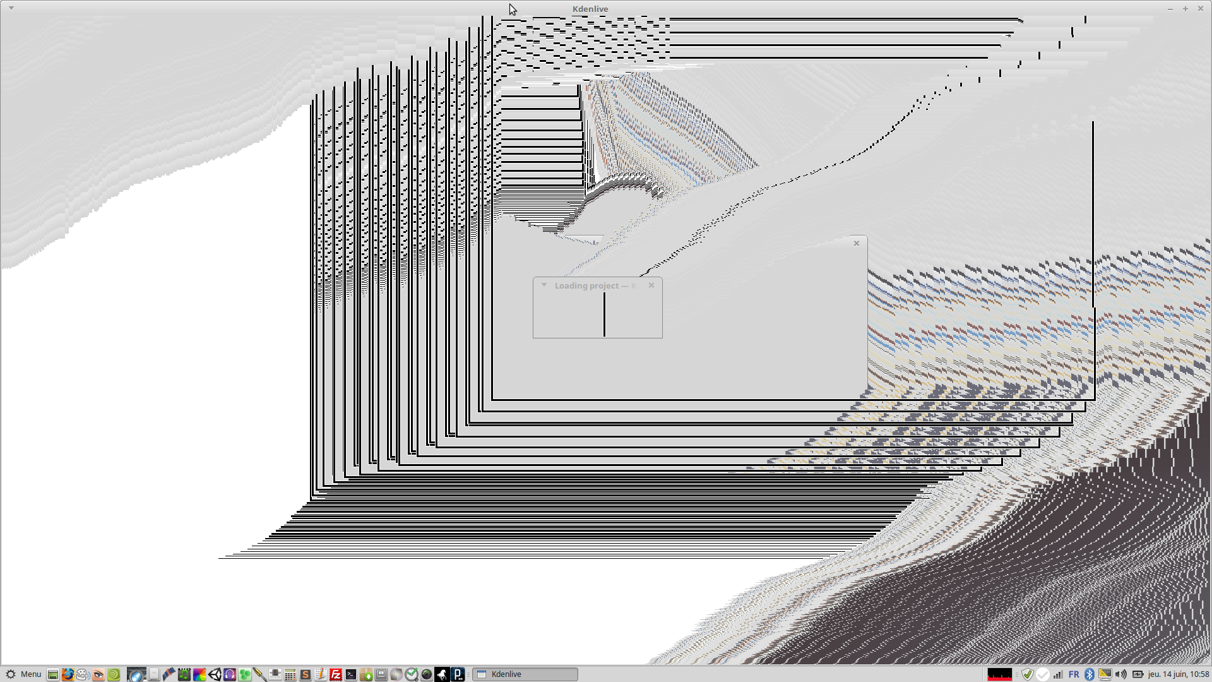Click the headphones application icon
Image resolution: width=1212 pixels, height=682 pixels.
click(230, 674)
